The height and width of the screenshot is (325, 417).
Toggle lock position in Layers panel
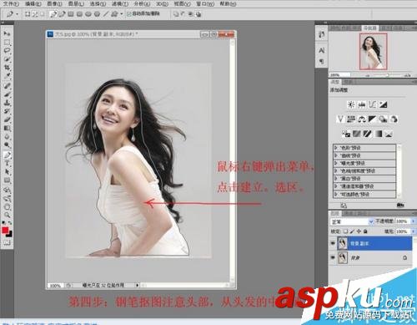pos(359,231)
